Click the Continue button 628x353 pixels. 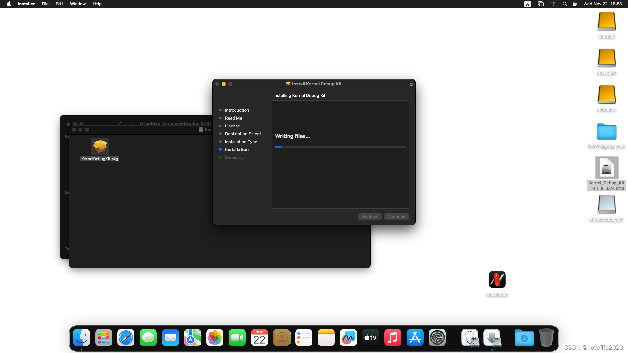(x=396, y=217)
